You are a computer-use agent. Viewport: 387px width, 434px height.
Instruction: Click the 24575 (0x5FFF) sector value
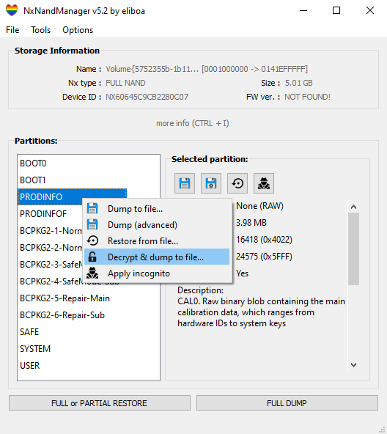[264, 257]
